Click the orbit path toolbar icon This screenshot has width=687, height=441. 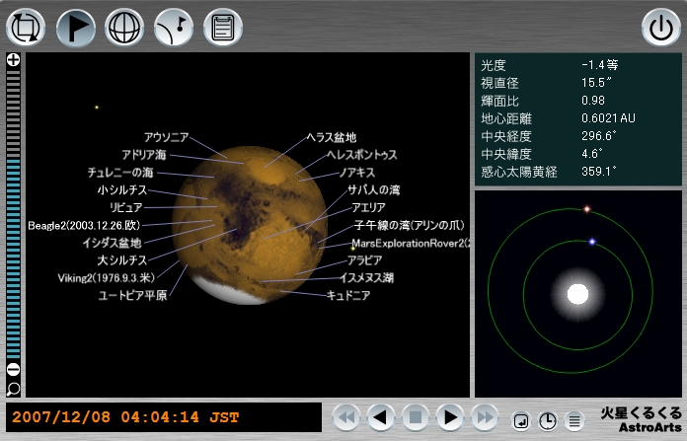[x=174, y=28]
